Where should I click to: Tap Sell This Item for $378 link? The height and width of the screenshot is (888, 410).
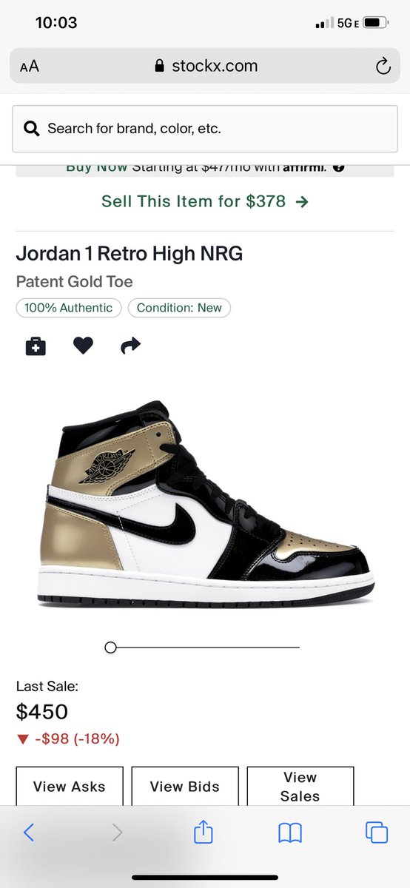coord(205,201)
